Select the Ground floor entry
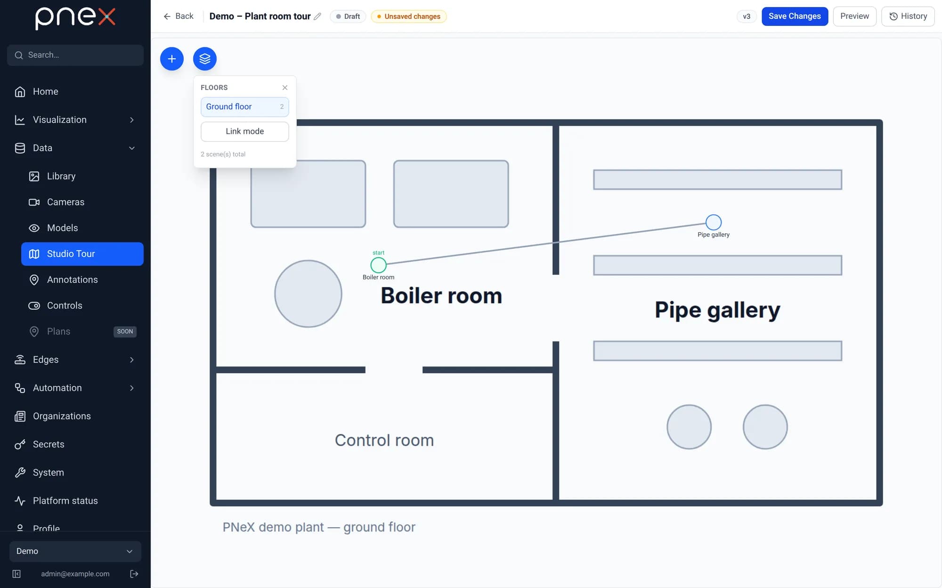This screenshot has width=942, height=588. coord(244,107)
